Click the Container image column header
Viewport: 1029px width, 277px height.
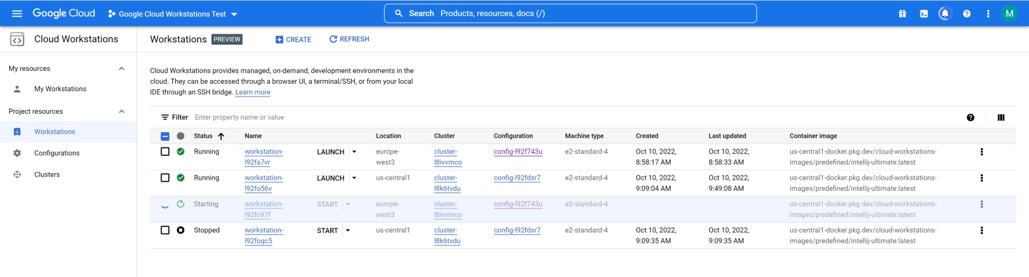coord(813,136)
